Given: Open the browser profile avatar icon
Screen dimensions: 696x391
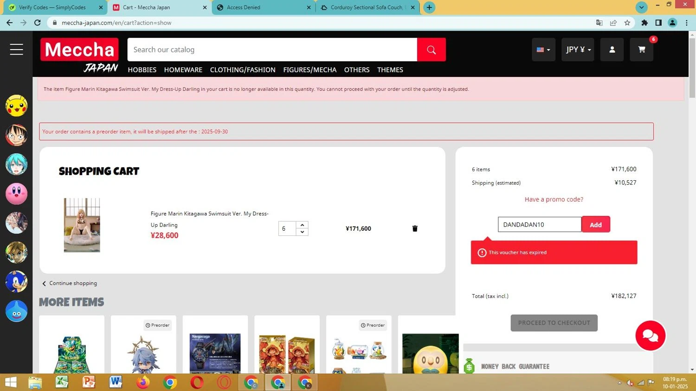Looking at the screenshot, I should 672,23.
